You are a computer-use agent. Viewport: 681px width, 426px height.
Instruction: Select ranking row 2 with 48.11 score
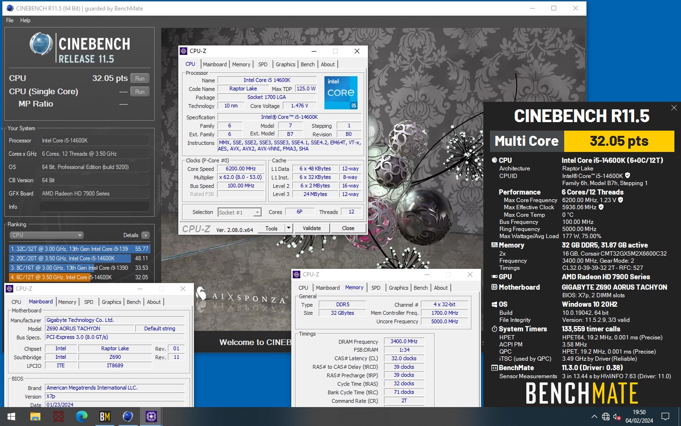coord(79,258)
